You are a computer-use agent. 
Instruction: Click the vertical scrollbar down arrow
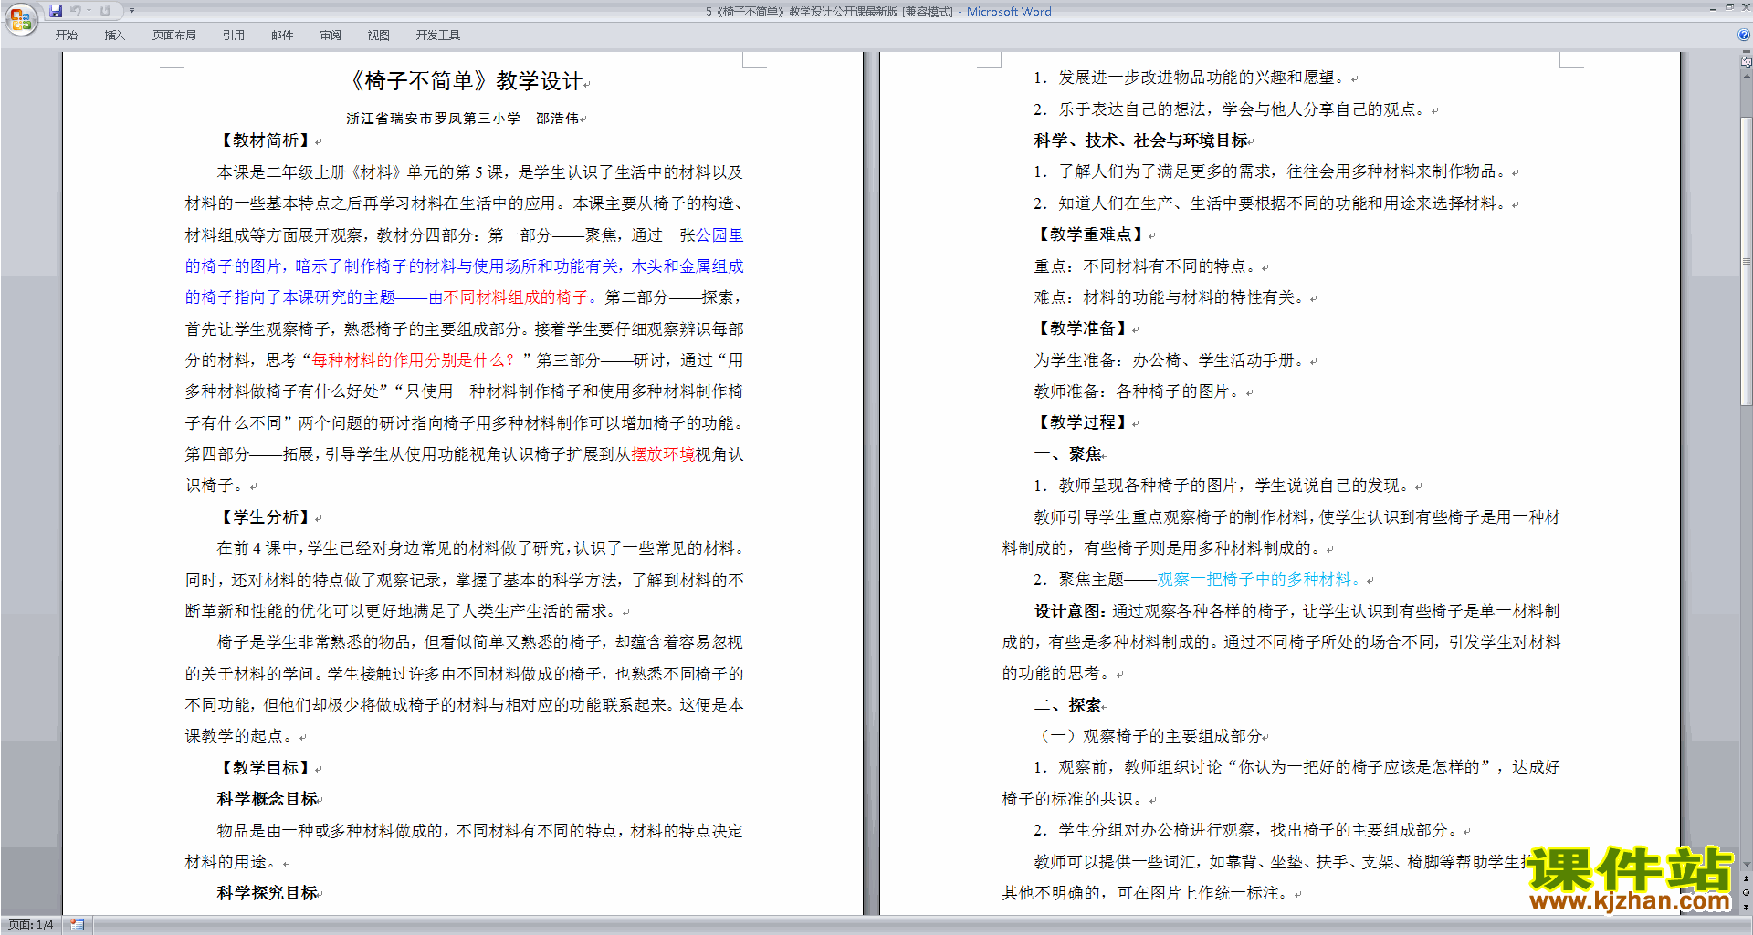click(x=1747, y=865)
